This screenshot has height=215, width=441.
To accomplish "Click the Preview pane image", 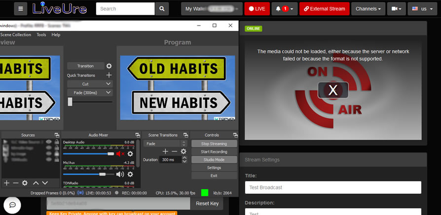I will [30, 88].
